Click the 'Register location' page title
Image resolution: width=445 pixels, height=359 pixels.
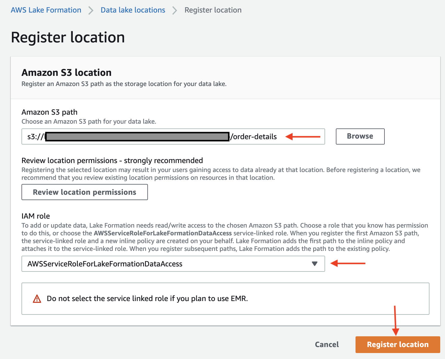point(68,37)
